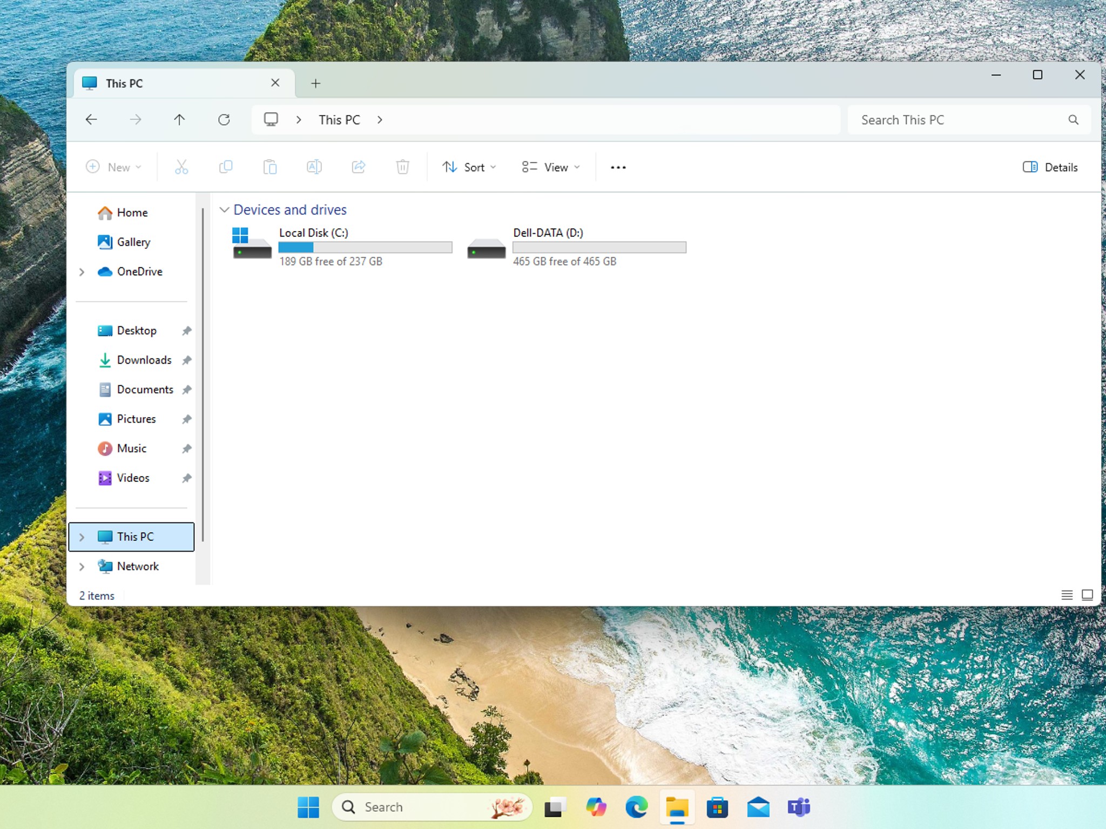Select the This PC tab
This screenshot has width=1106, height=829.
[184, 83]
